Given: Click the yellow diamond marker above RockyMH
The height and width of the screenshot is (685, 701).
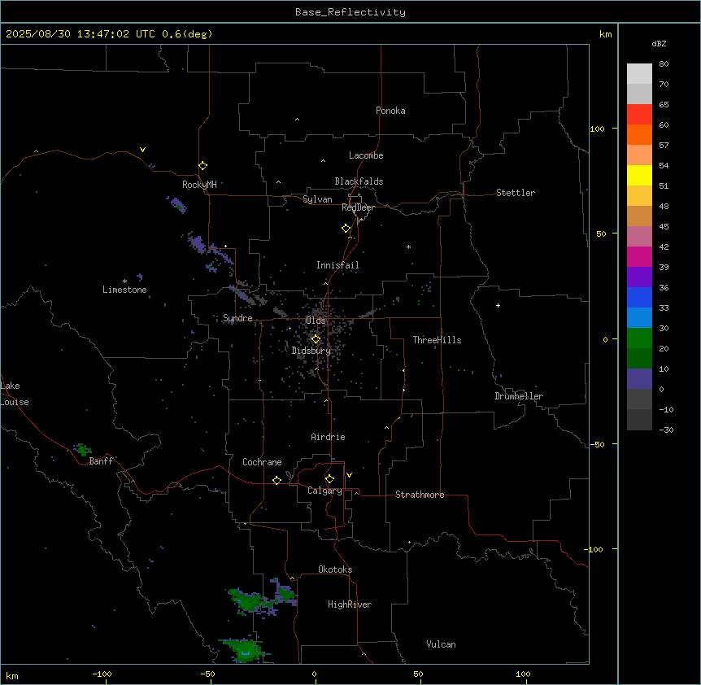Looking at the screenshot, I should 203,166.
